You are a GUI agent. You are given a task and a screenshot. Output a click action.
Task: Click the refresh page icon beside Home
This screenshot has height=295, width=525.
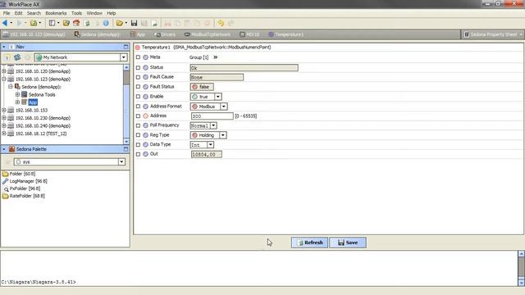coord(87,23)
